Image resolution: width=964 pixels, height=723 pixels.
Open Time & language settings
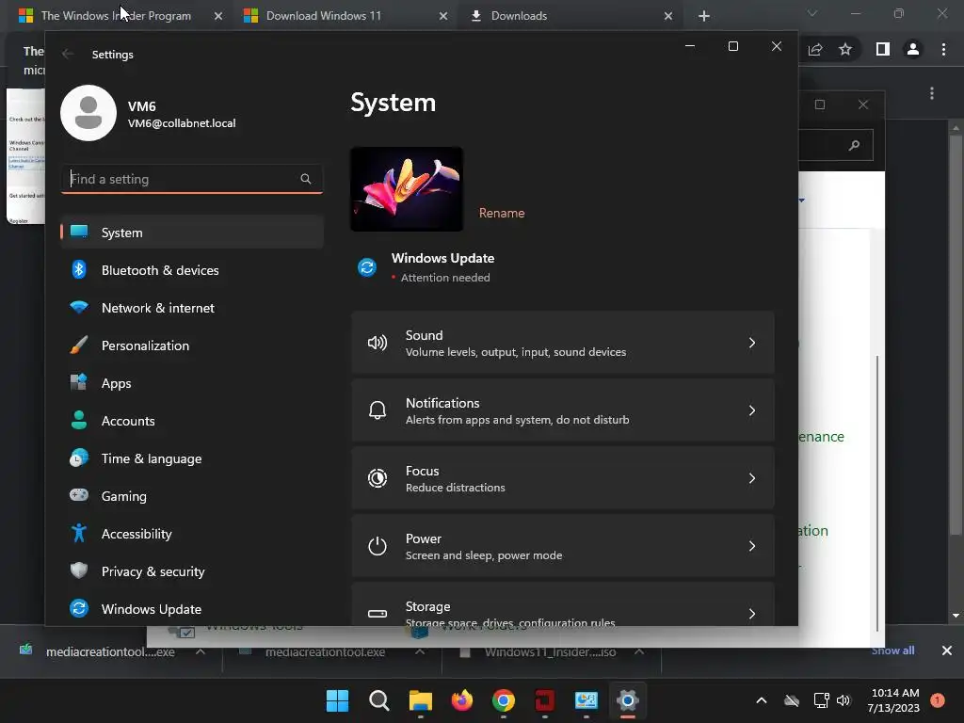pos(192,458)
